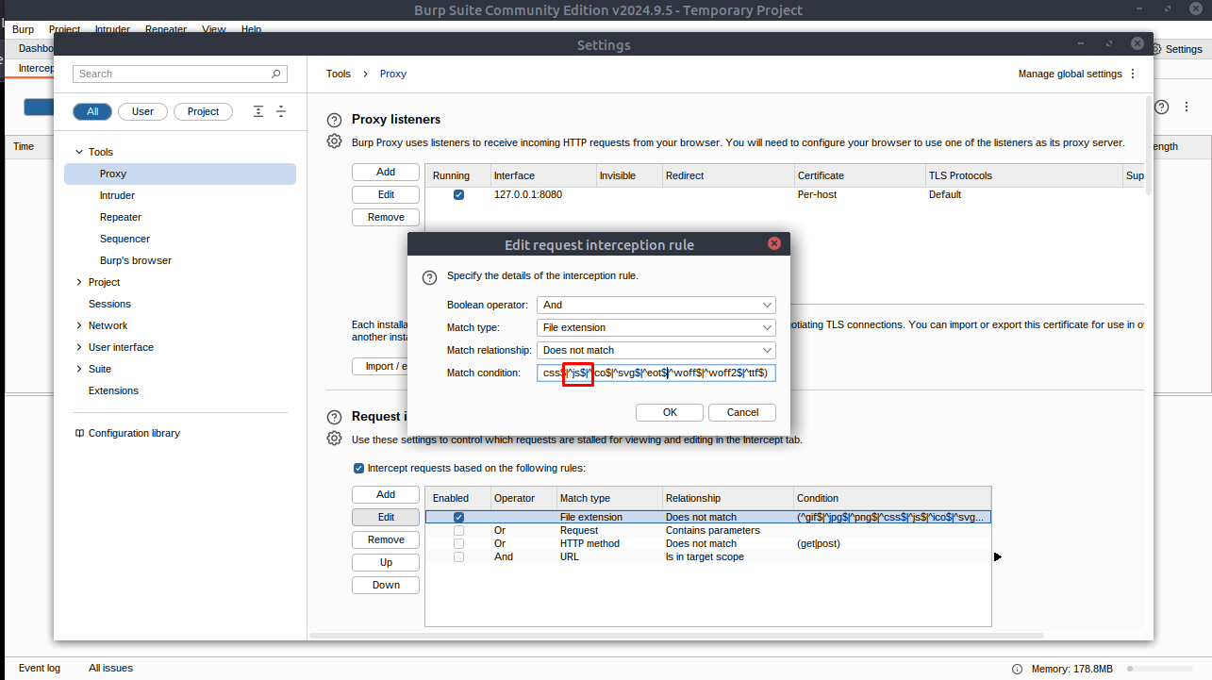Expand the Suite tree section
1212x680 pixels.
click(x=79, y=369)
